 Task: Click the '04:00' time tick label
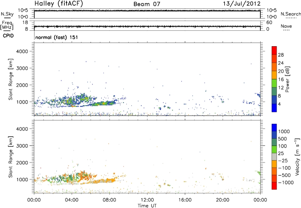pos(71,200)
